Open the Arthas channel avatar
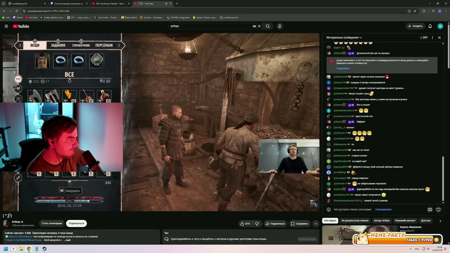Viewport: 450px width, 253px height. coord(6,223)
